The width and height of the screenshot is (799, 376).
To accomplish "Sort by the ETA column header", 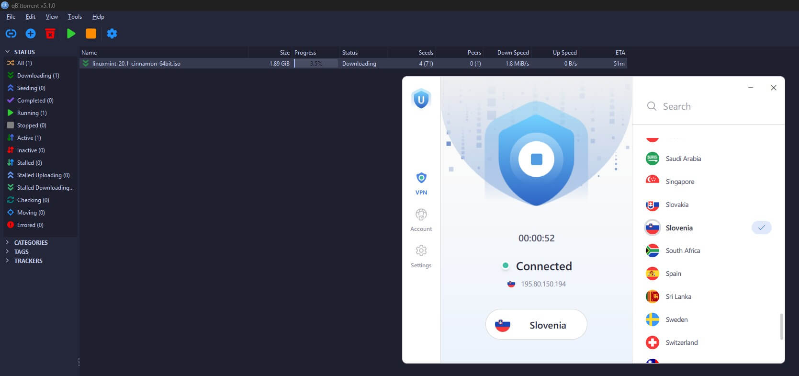I will (603, 53).
